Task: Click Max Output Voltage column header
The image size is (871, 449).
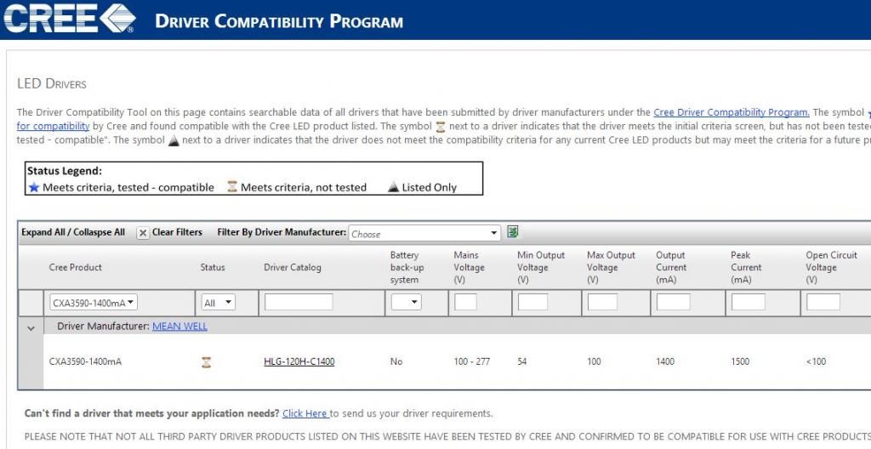Action: [611, 267]
